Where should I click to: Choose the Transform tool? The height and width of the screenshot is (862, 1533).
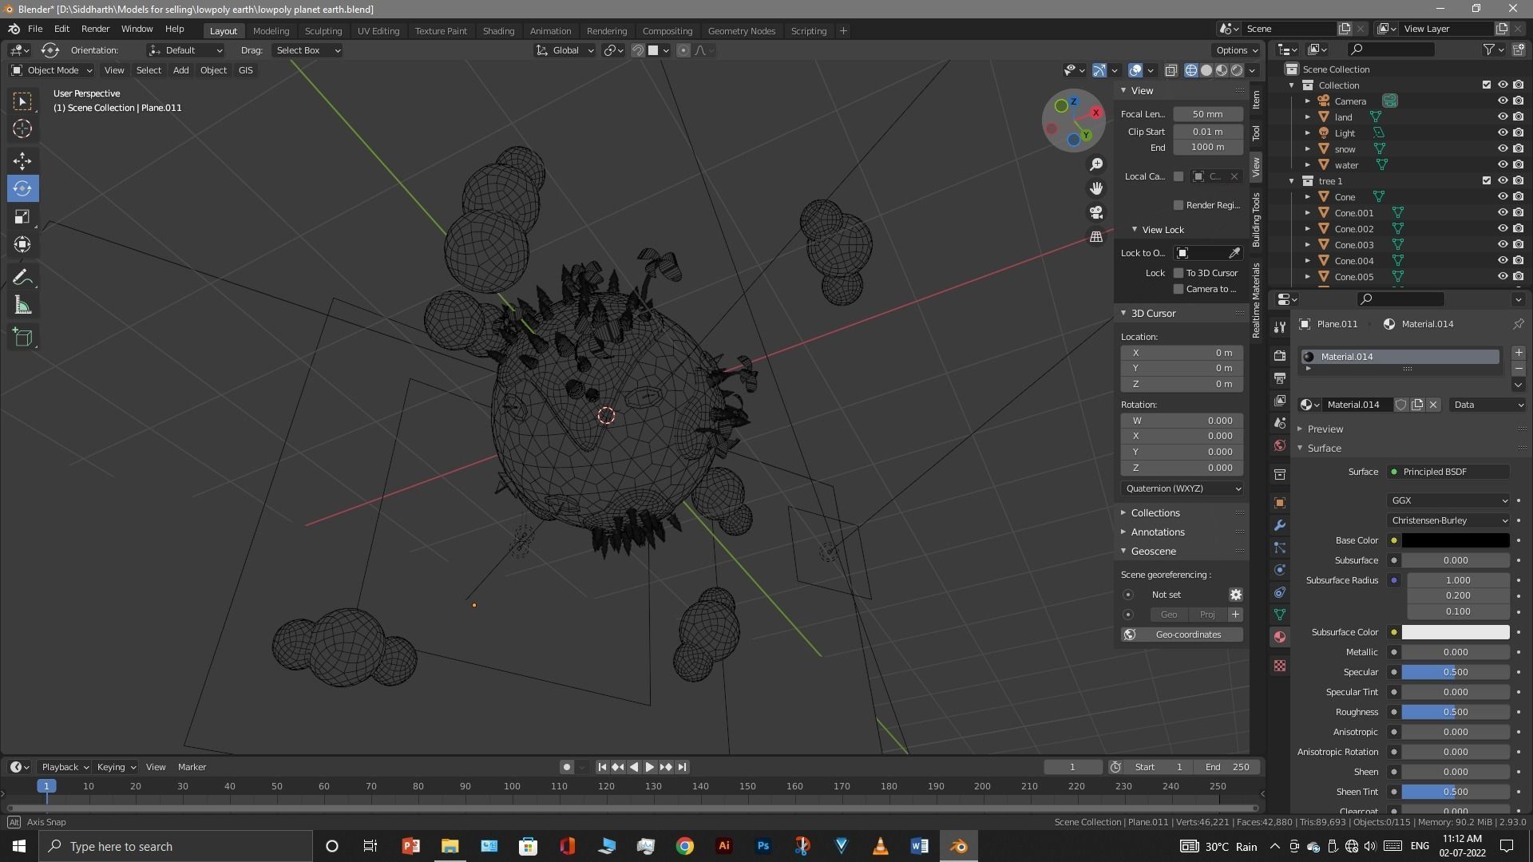point(22,244)
